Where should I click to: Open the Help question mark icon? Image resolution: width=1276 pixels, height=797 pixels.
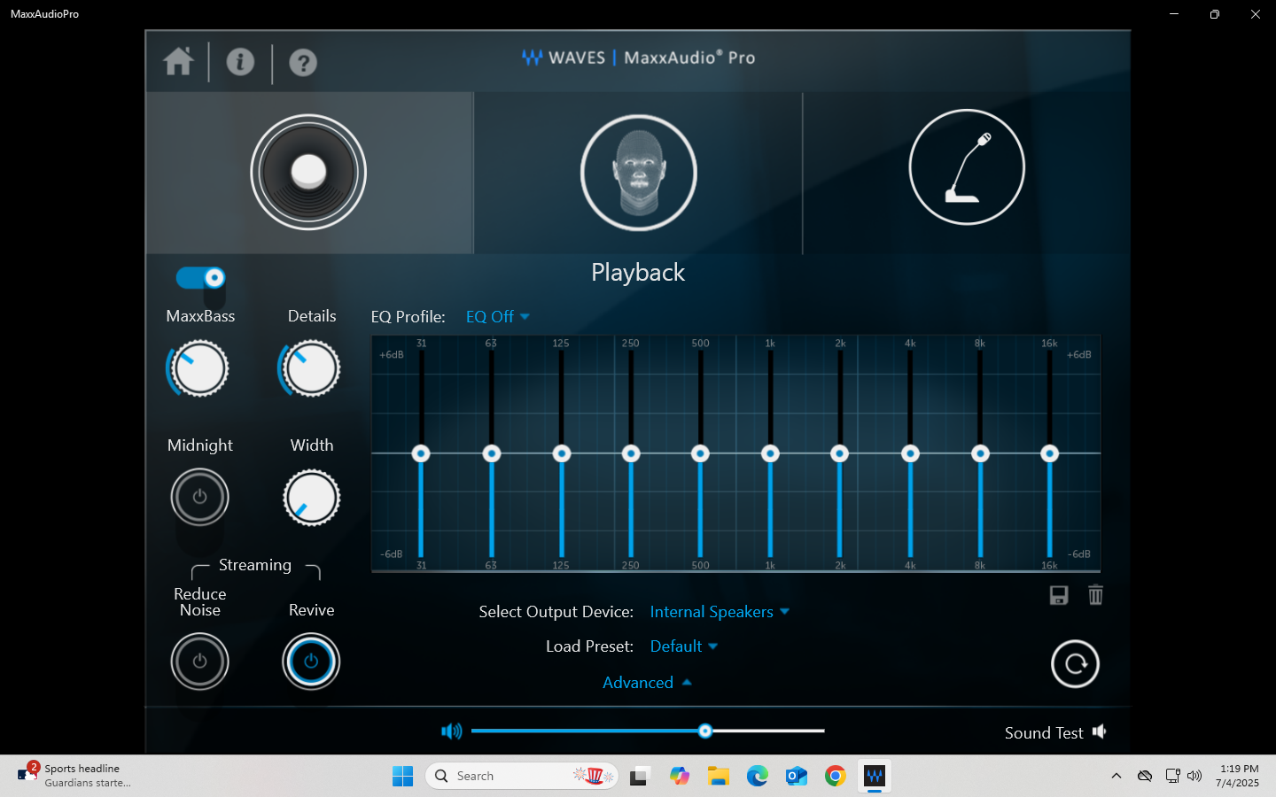point(303,63)
